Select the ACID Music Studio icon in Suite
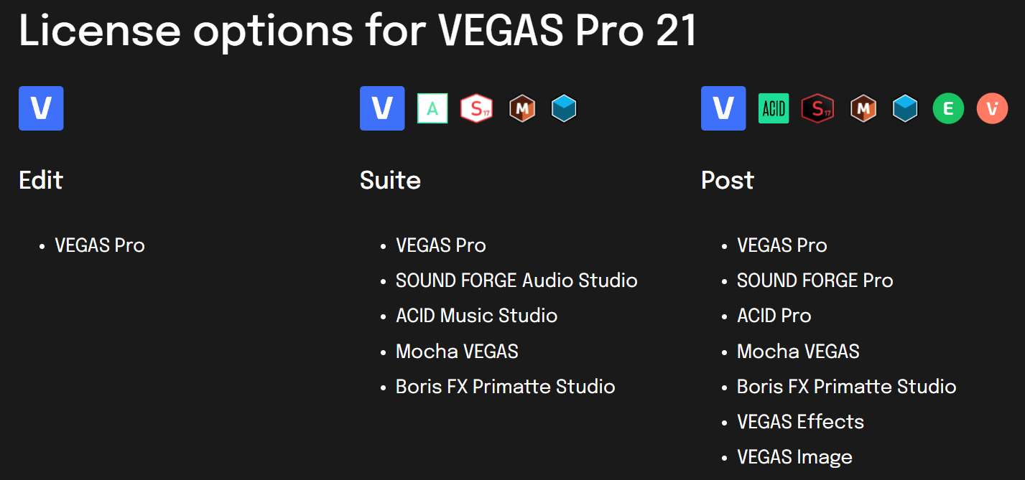 (432, 109)
